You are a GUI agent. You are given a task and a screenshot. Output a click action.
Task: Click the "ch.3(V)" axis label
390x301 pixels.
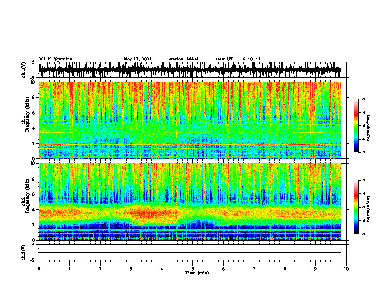pyautogui.click(x=24, y=252)
